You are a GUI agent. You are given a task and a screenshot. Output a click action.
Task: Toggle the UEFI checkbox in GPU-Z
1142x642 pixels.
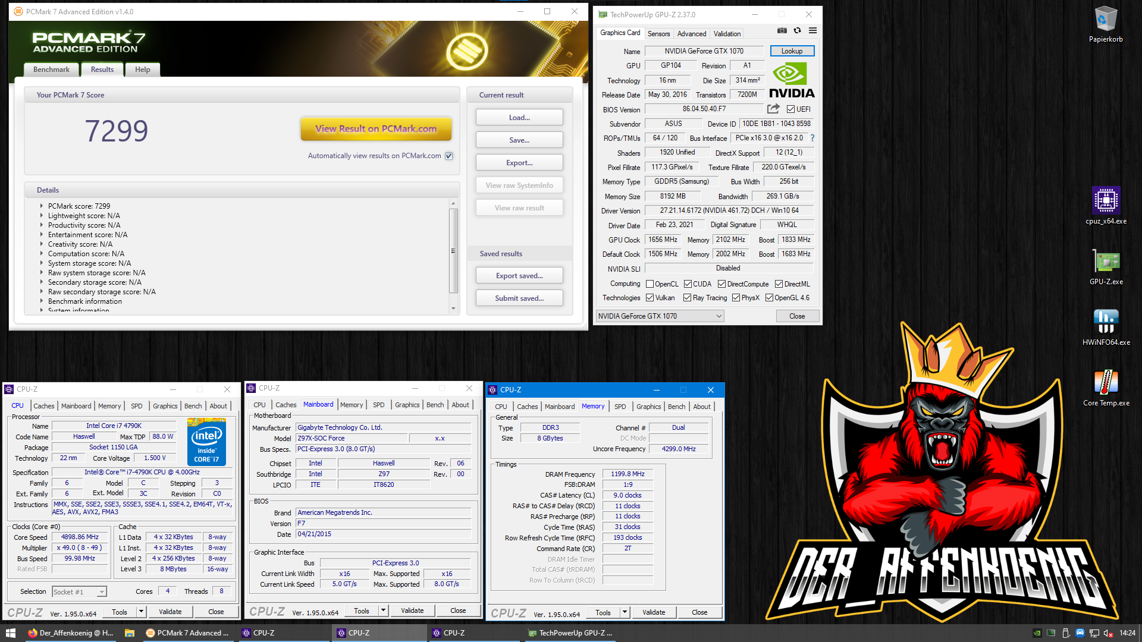(790, 109)
